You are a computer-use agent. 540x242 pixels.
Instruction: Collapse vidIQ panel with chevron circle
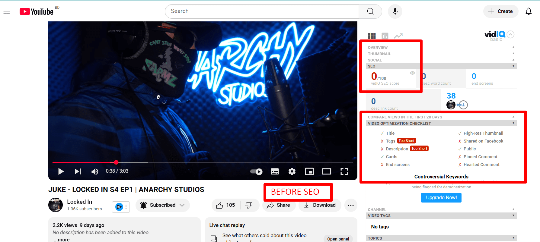pyautogui.click(x=510, y=34)
